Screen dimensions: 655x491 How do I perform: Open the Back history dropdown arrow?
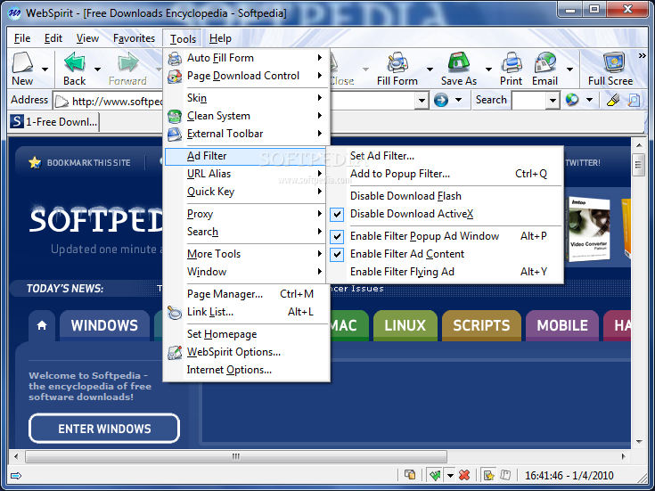pyautogui.click(x=97, y=69)
